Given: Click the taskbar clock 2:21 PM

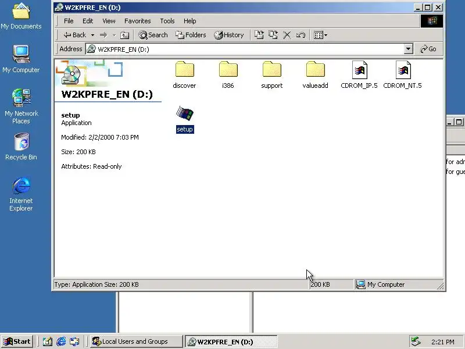Looking at the screenshot, I should click(x=443, y=342).
